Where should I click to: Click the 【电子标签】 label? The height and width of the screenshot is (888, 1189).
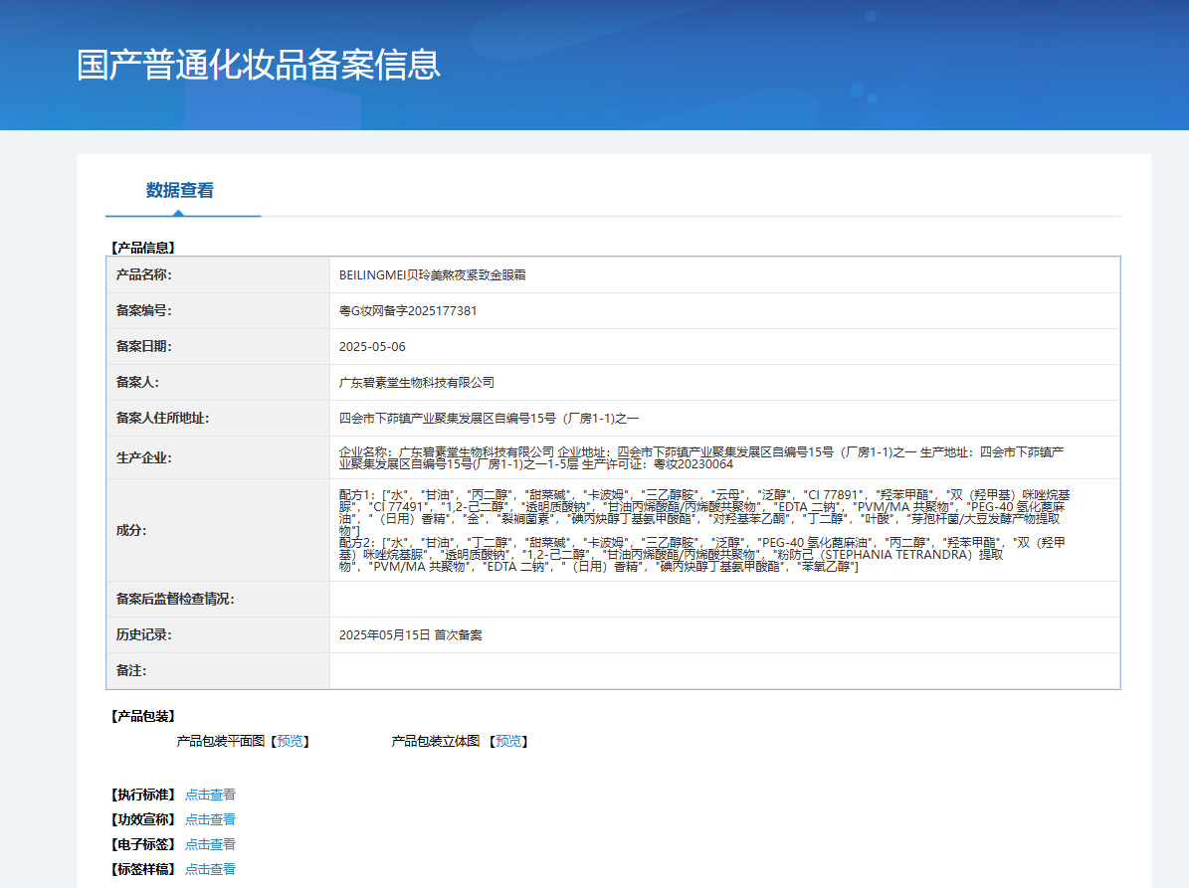coord(143,844)
